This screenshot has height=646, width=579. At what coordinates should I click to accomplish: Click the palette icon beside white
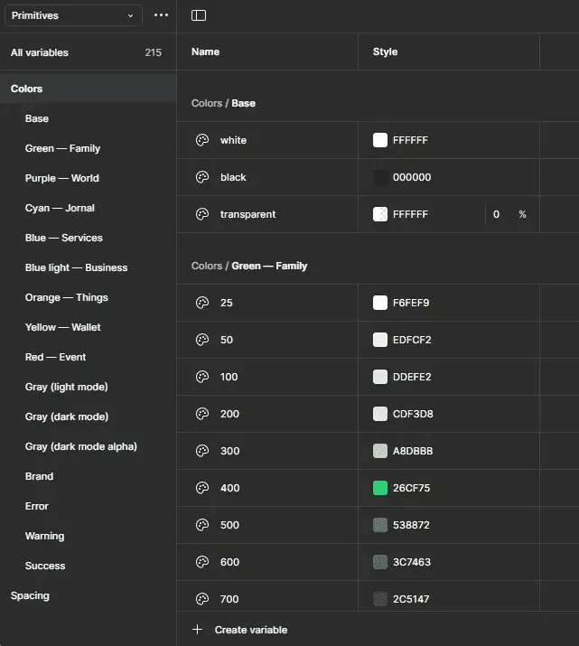(x=202, y=140)
